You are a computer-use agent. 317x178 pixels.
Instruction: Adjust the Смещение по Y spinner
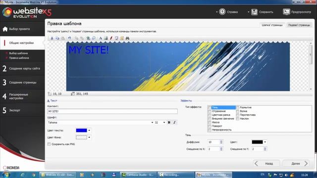pos(265,149)
